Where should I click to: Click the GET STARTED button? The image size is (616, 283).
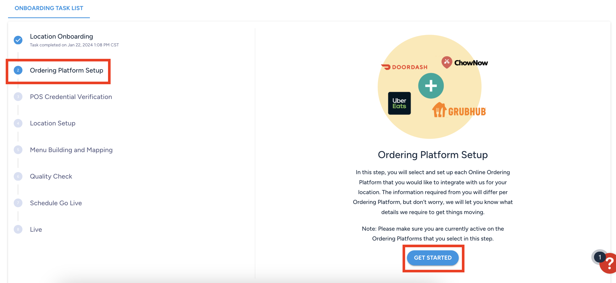[x=433, y=258]
